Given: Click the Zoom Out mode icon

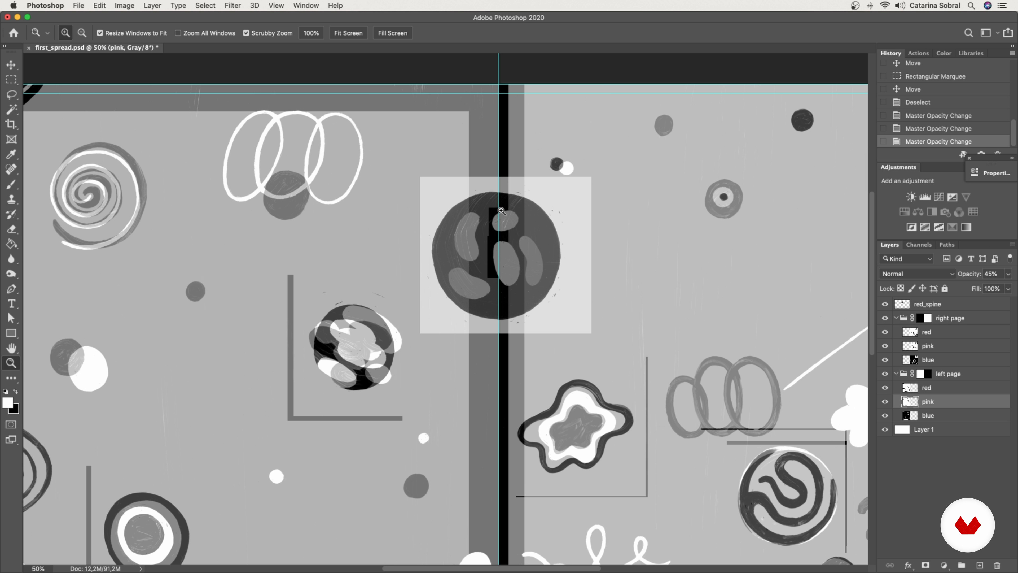Looking at the screenshot, I should 82,33.
